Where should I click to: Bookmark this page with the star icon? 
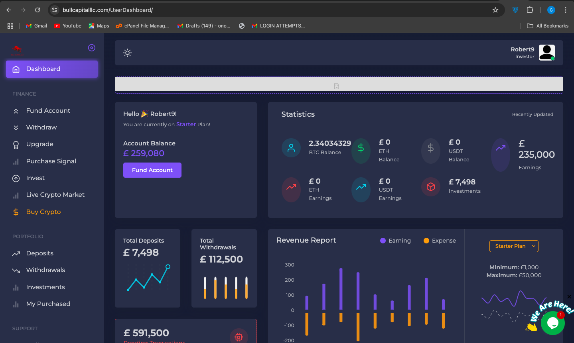click(495, 10)
